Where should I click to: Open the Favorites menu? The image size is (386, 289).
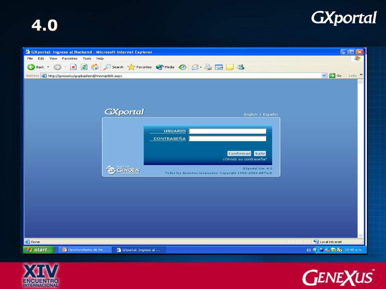click(x=70, y=58)
